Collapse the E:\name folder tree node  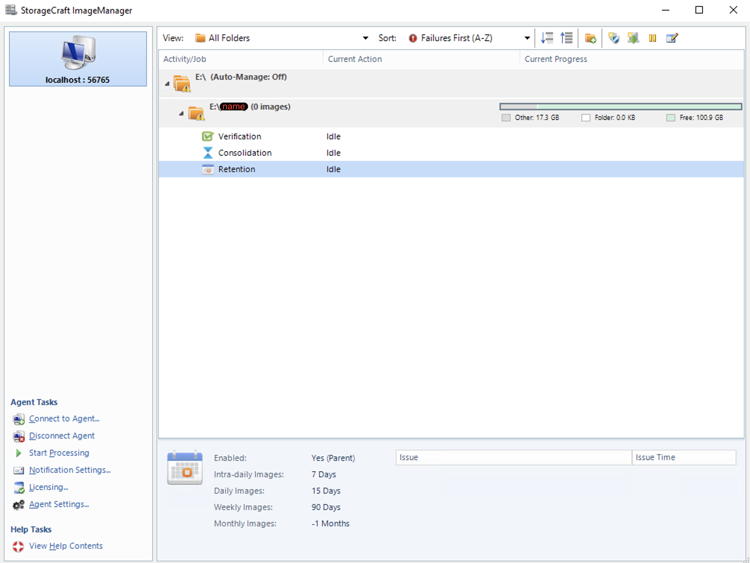181,113
